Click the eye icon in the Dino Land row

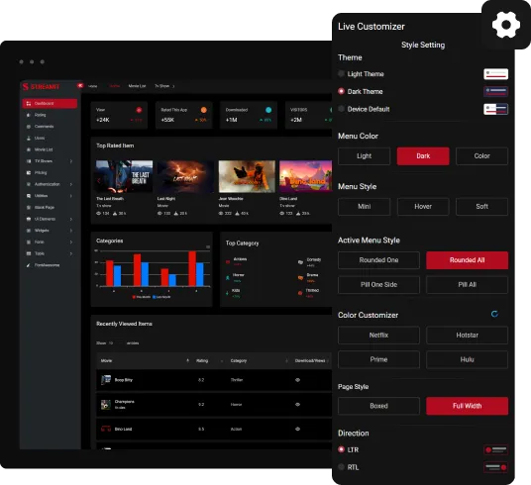pos(297,429)
